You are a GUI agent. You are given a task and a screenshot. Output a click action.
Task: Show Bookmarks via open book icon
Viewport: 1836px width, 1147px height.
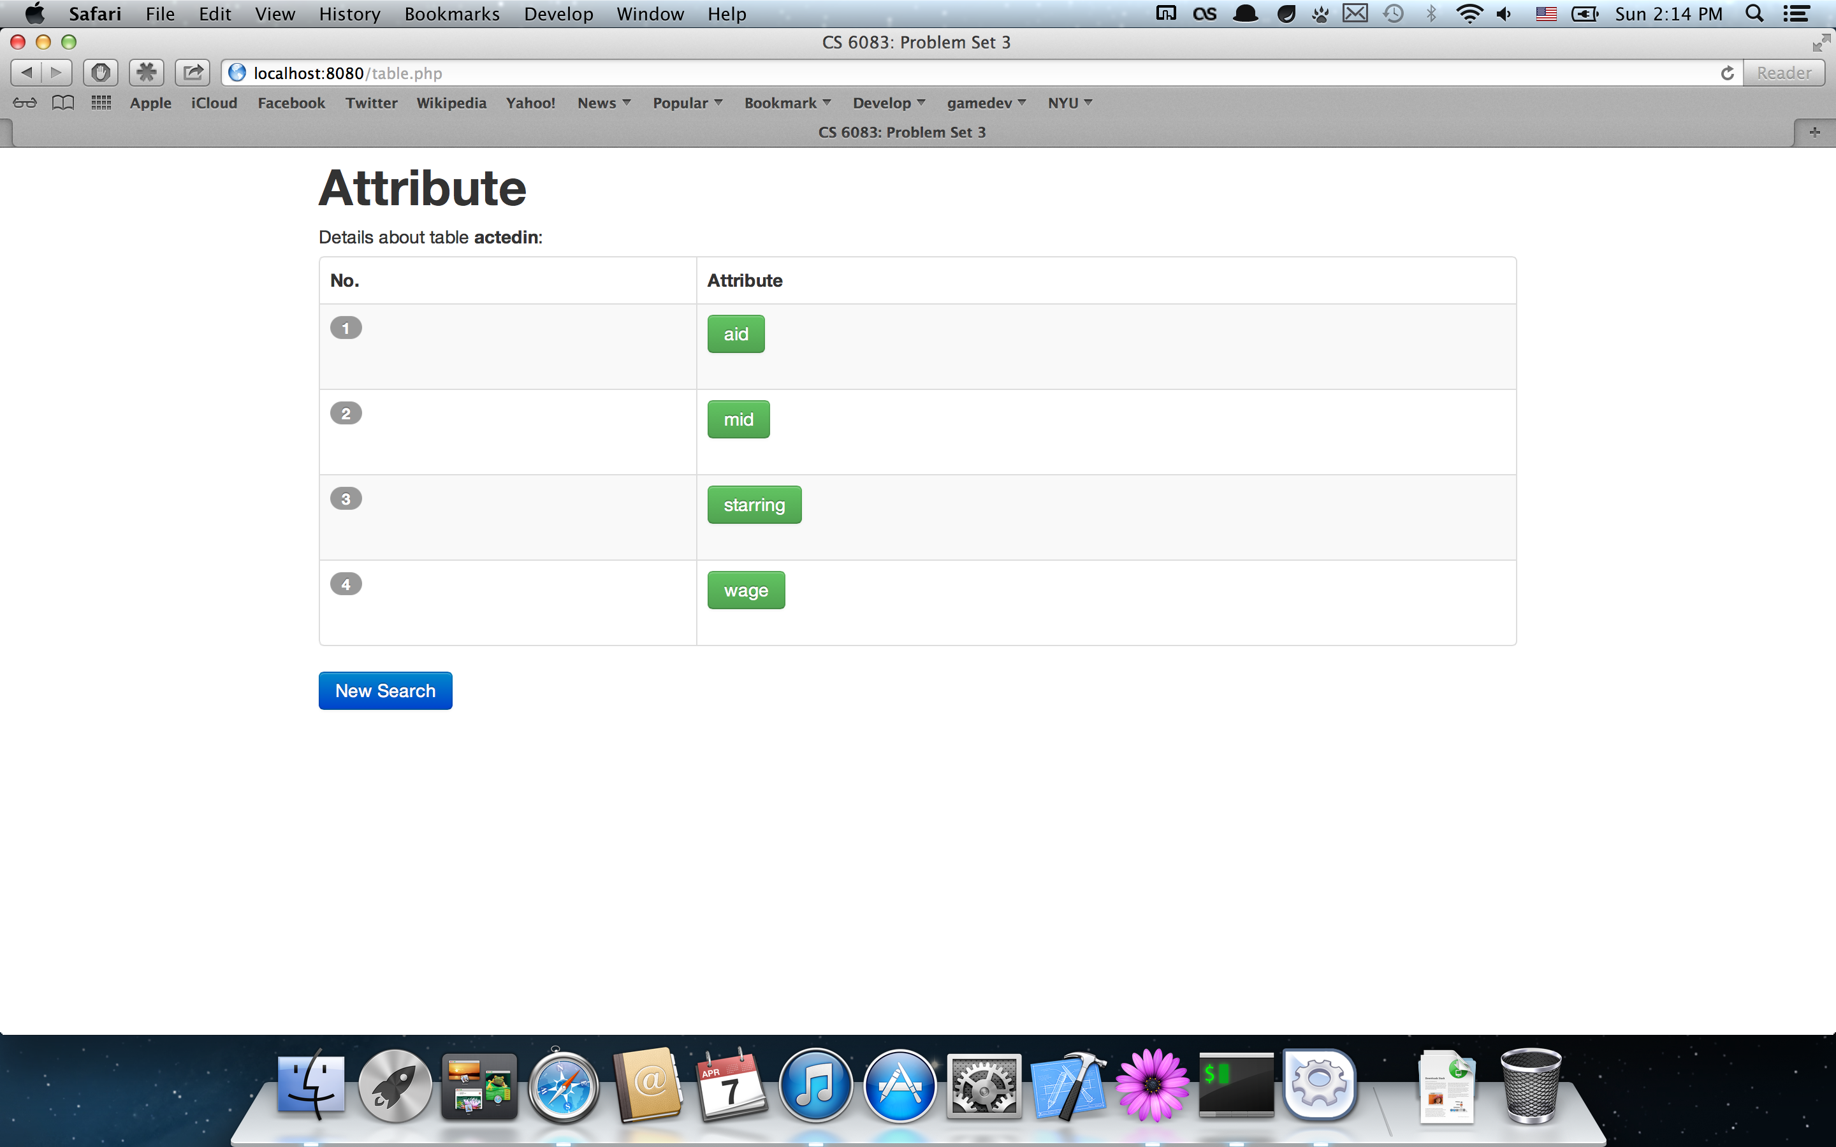point(63,103)
